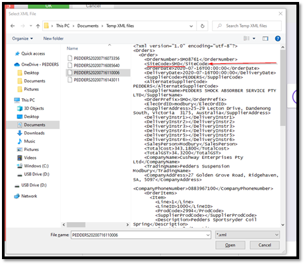Screen dimensions: 305x265
Task: Open the *.xml file type dropdown
Action: [248, 235]
